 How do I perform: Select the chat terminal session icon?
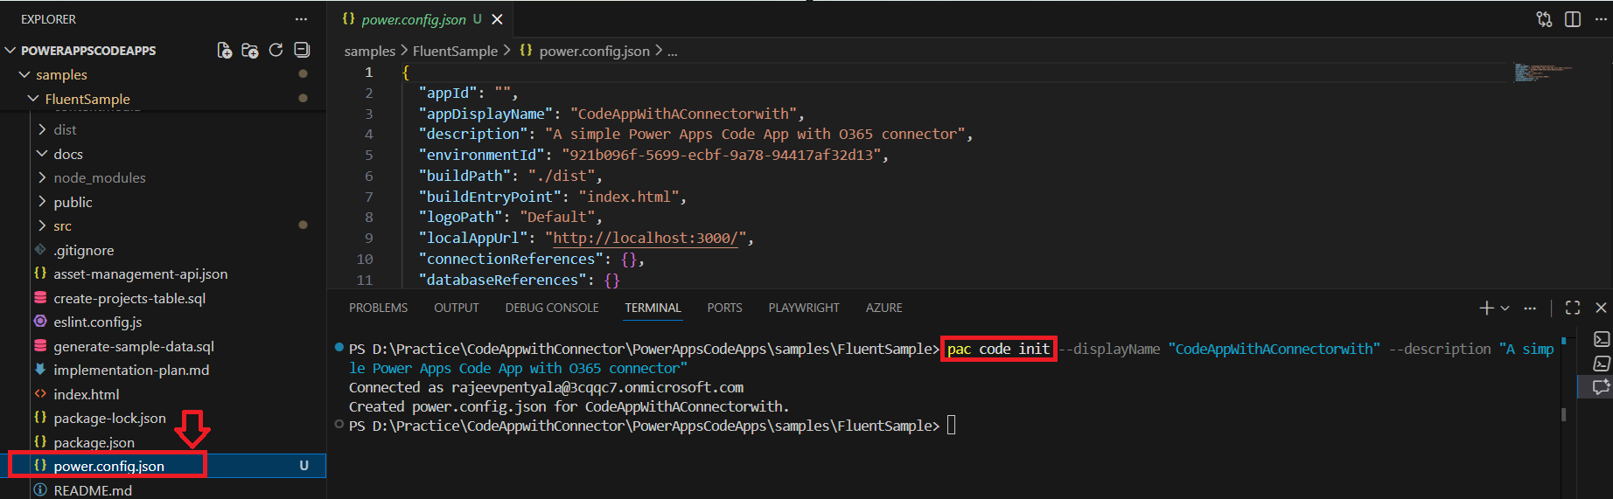1601,387
